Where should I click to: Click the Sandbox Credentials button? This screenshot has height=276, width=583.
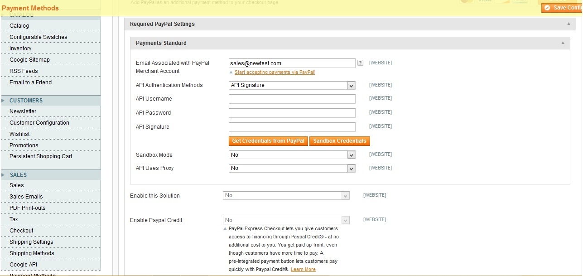340,141
